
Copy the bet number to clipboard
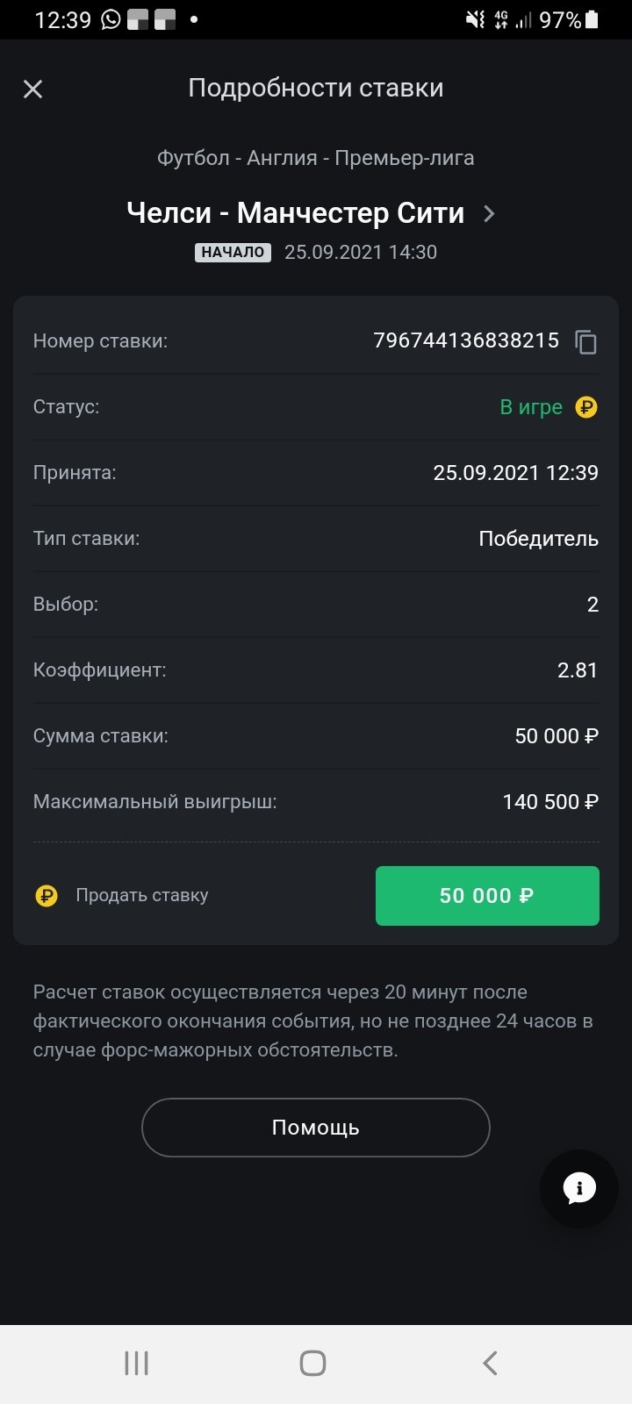[x=585, y=341]
